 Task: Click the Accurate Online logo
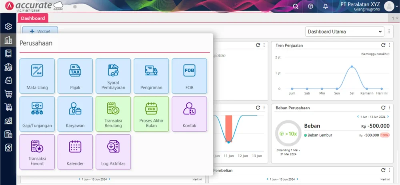click(34, 6)
